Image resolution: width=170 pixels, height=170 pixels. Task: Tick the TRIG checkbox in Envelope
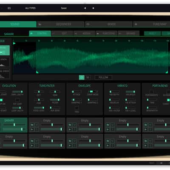tap(76, 108)
